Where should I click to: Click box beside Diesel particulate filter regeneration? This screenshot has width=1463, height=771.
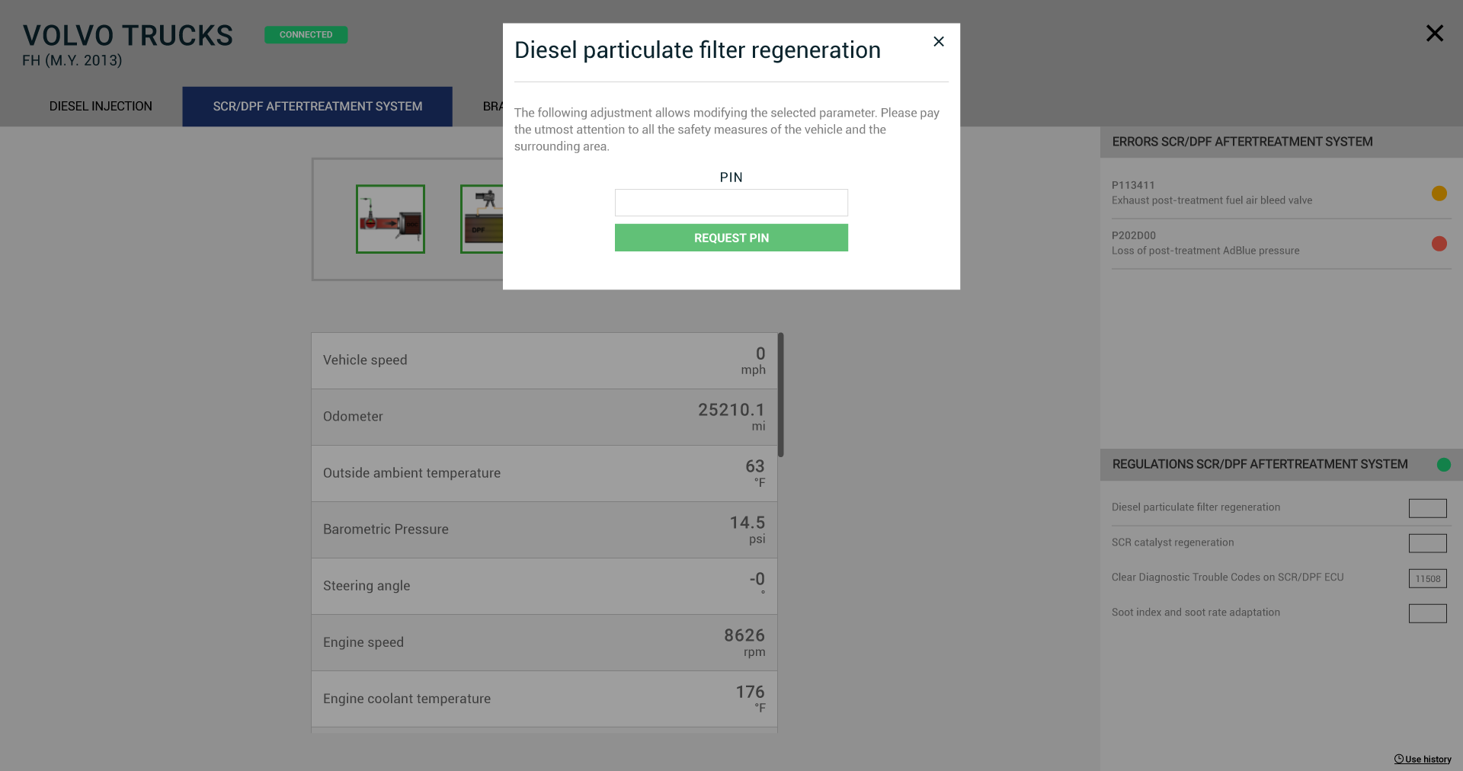1428,508
